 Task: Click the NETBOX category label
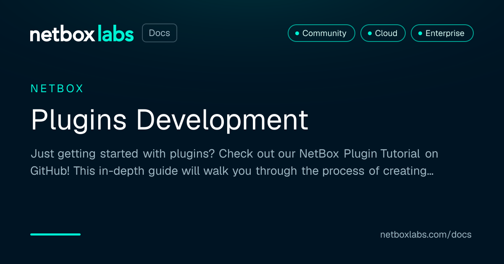[58, 88]
